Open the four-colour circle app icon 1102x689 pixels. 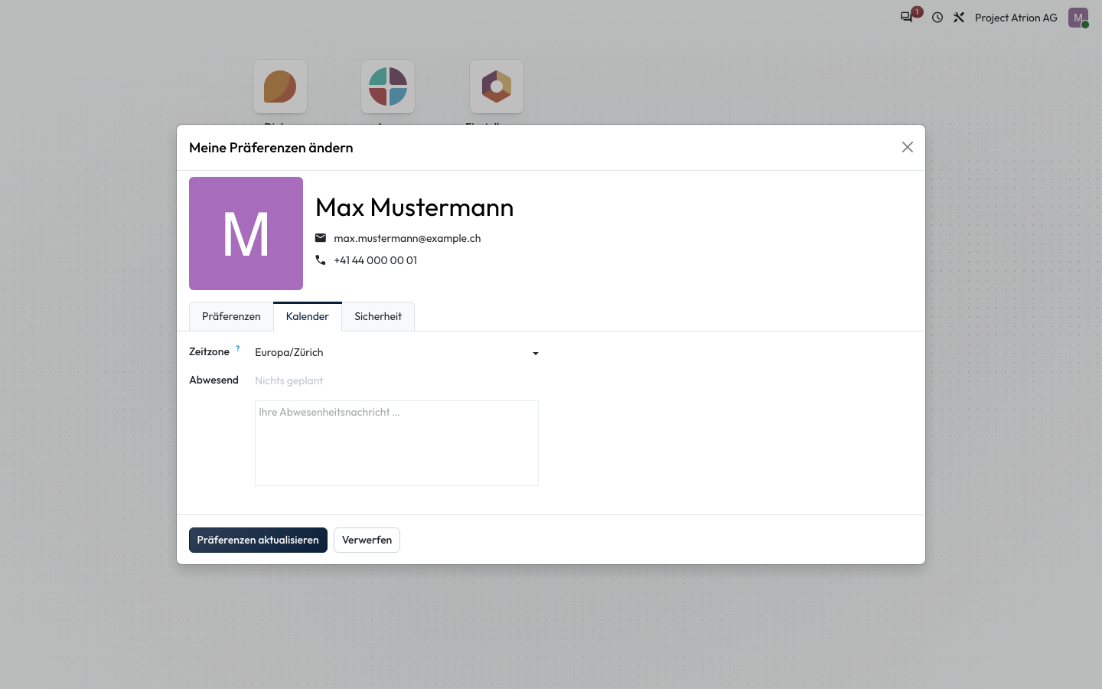click(388, 87)
